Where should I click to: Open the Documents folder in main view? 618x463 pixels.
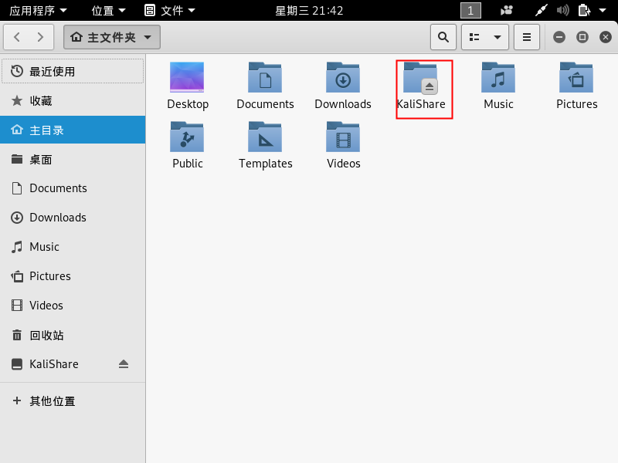point(265,78)
